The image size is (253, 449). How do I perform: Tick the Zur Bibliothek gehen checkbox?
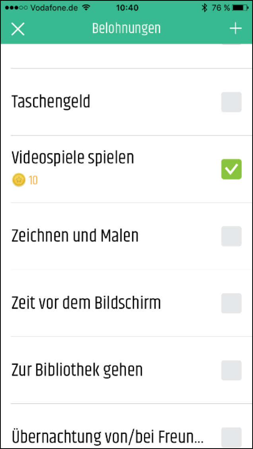pyautogui.click(x=231, y=371)
